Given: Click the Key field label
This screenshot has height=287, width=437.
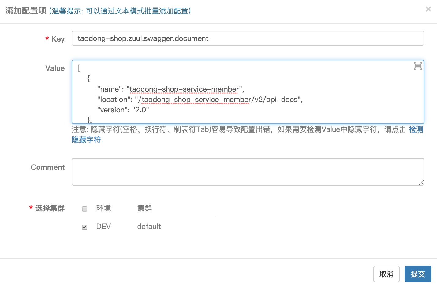Looking at the screenshot, I should [58, 39].
